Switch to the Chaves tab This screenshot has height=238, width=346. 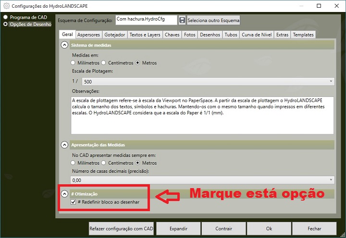[x=172, y=35]
